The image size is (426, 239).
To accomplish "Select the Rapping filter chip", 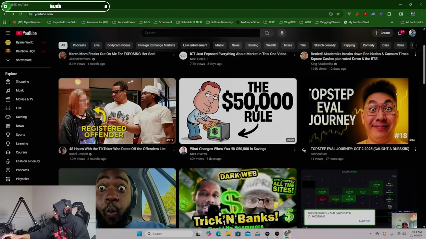I will coord(349,45).
